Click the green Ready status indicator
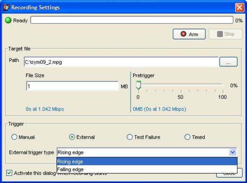 point(8,20)
